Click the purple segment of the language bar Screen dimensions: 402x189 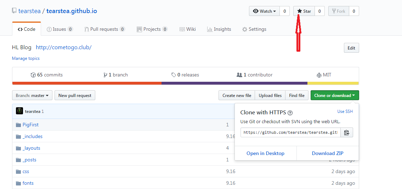click(234, 83)
